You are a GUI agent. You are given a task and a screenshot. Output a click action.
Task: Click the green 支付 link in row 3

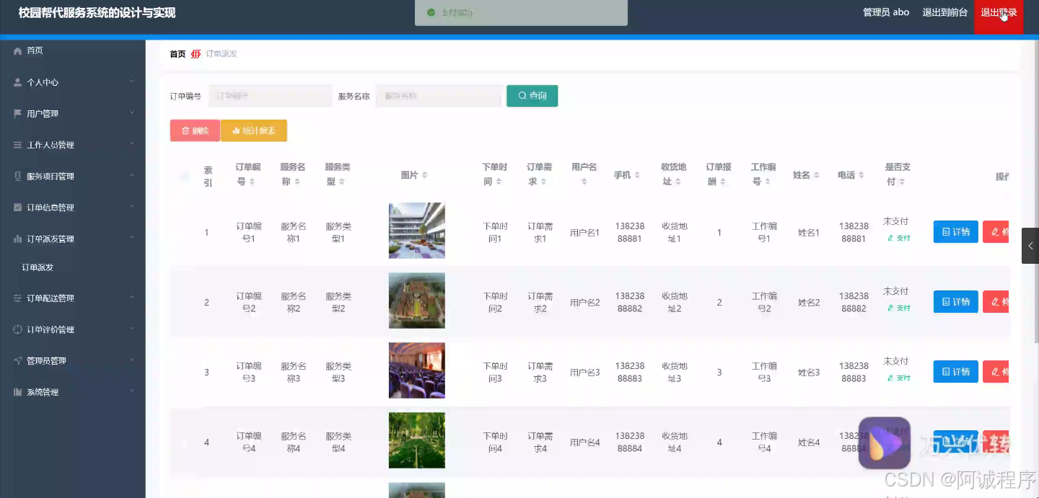[x=898, y=378]
